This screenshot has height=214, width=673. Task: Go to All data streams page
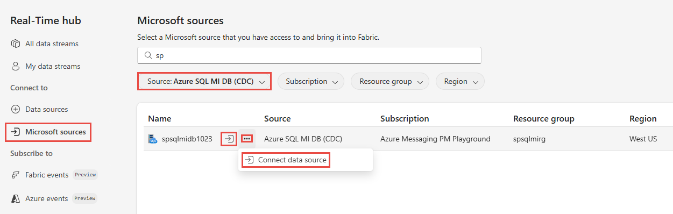tap(52, 44)
